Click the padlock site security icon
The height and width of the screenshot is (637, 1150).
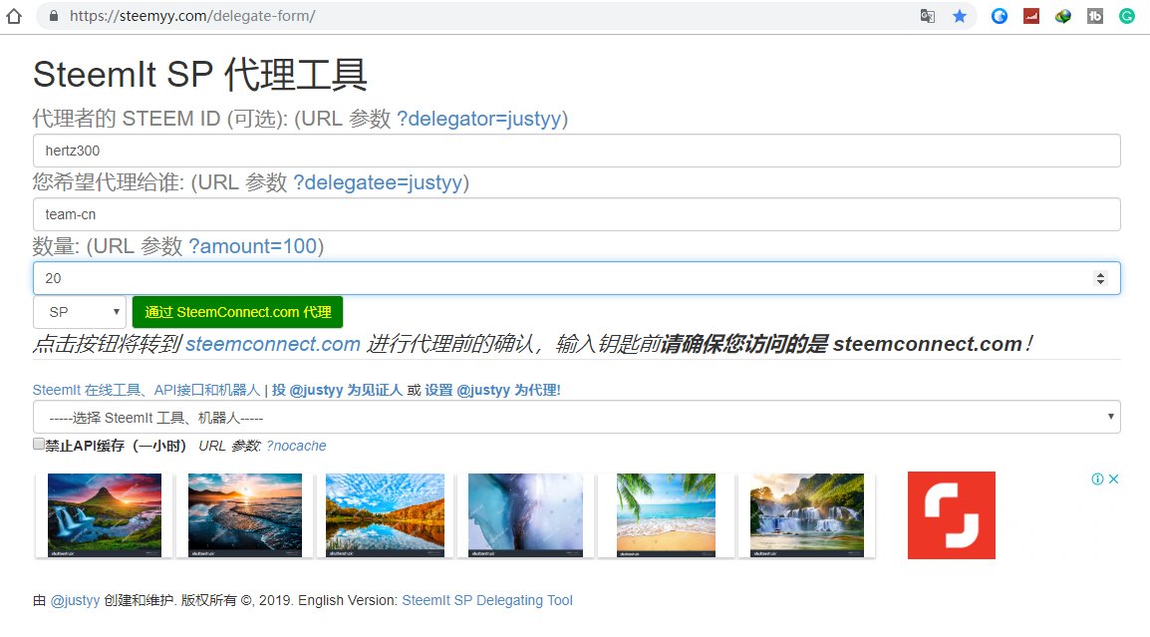(54, 16)
